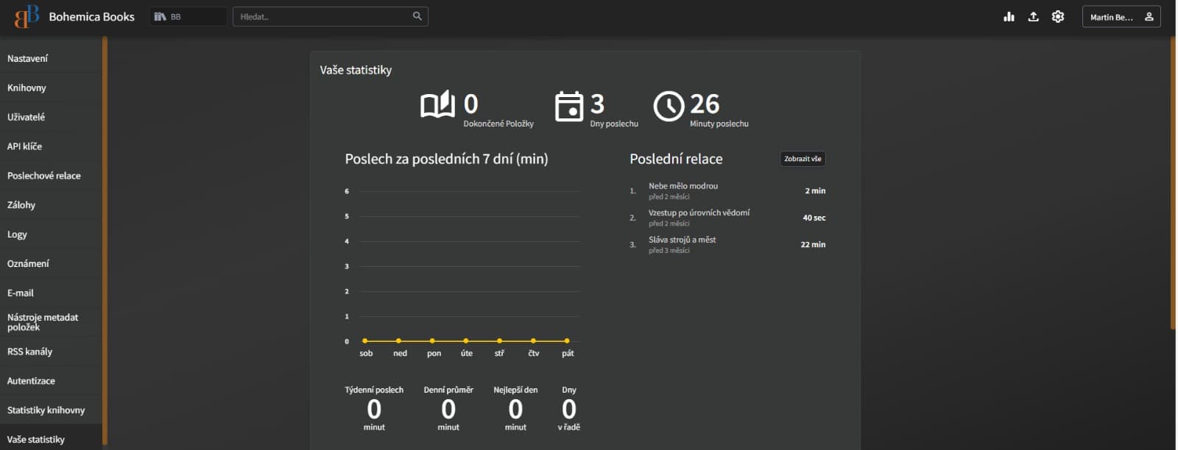Viewport: 1178px width, 450px height.
Task: Click the Bohemica Books logo icon
Action: [27, 16]
